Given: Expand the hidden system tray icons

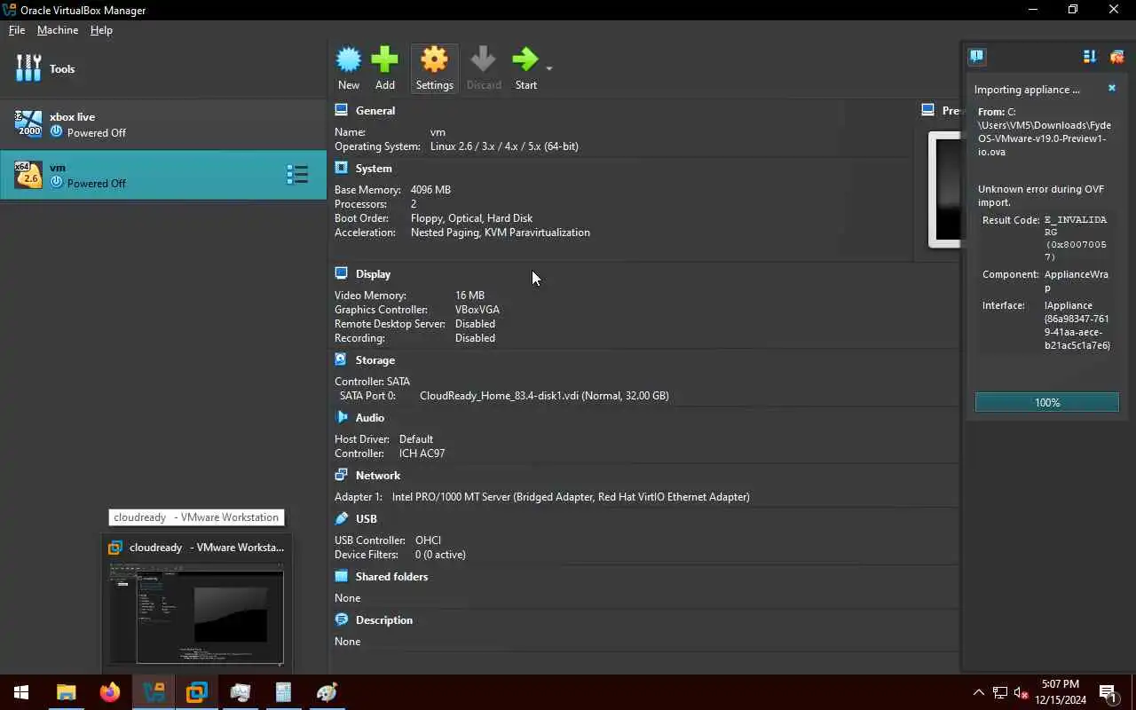Looking at the screenshot, I should 978,692.
